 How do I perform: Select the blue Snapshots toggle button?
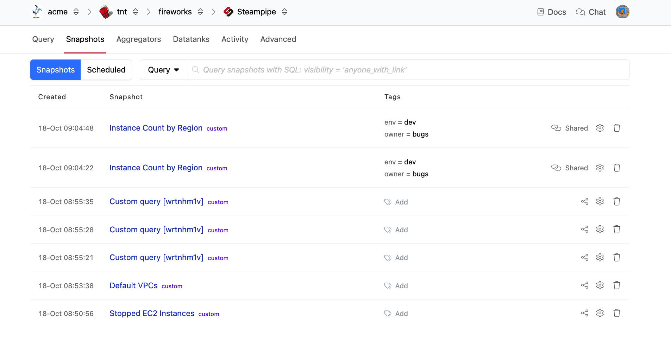(56, 70)
